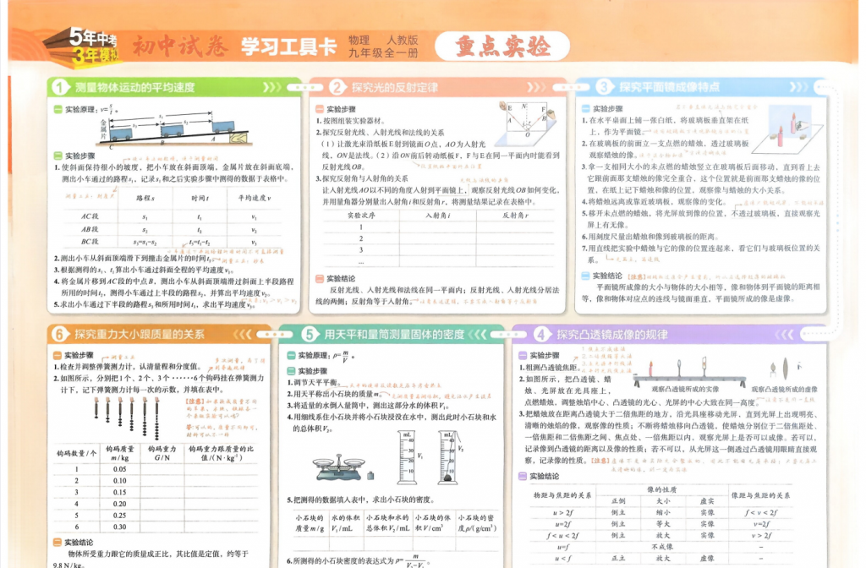866x568 pixels.
Task: Tap the chevron arrows after 用天平和量筒测量固体的密度
Action: pyautogui.click(x=479, y=334)
